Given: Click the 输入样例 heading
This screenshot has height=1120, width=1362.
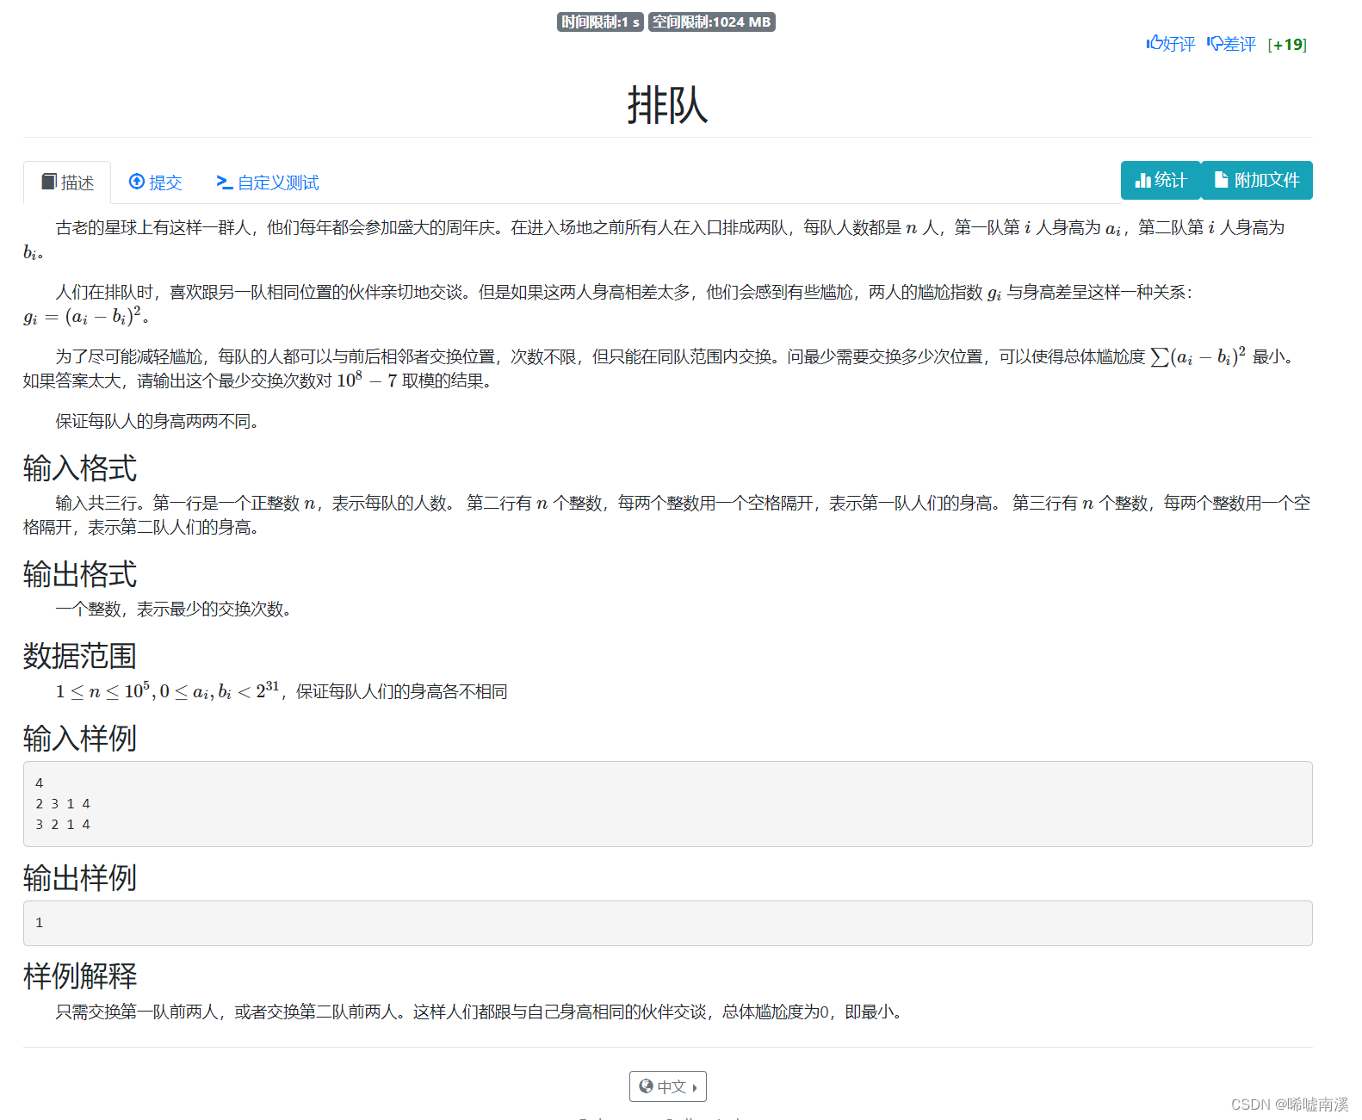Looking at the screenshot, I should (80, 738).
